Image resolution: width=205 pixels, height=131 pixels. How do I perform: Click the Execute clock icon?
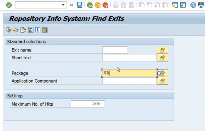point(8,30)
